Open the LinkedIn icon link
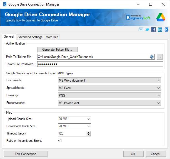 pos(160,30)
